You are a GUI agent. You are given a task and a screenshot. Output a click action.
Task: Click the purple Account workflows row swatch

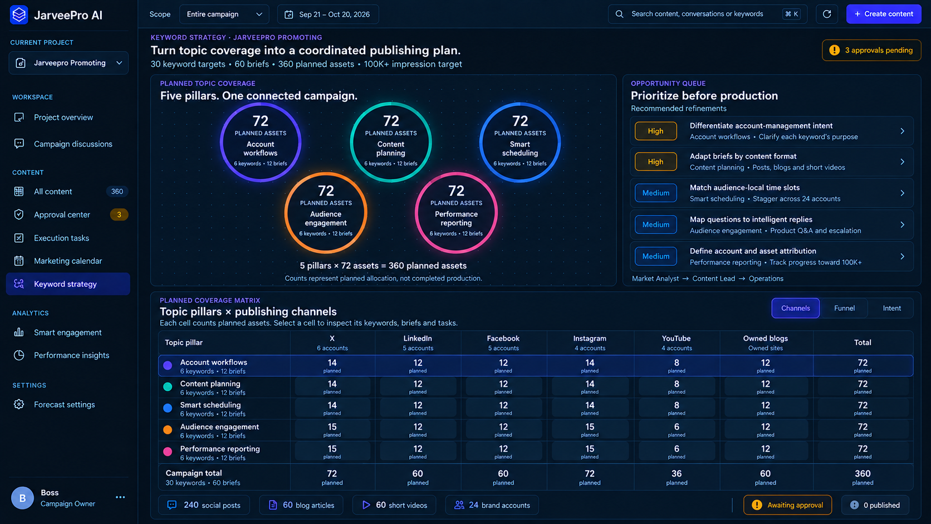point(168,366)
